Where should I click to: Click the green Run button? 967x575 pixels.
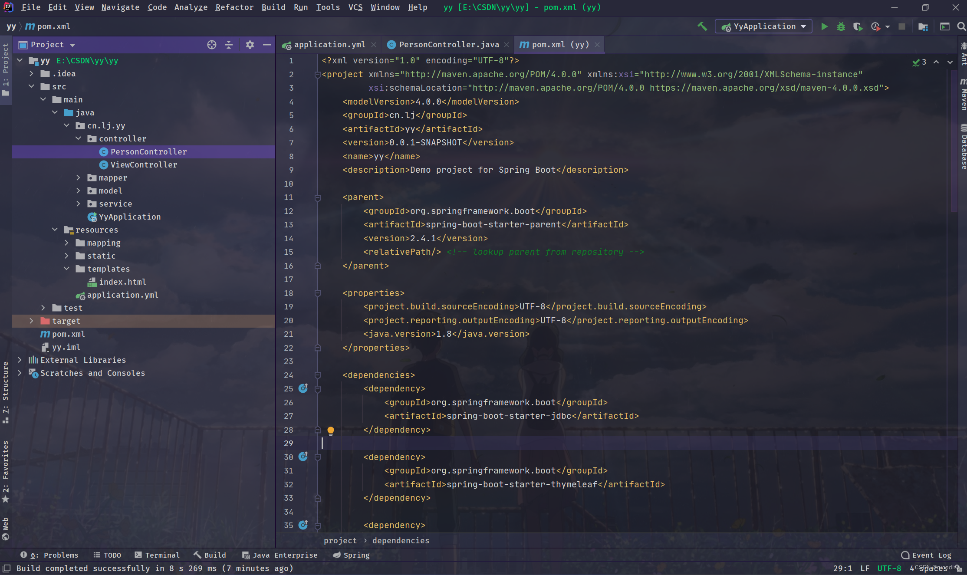coord(824,26)
